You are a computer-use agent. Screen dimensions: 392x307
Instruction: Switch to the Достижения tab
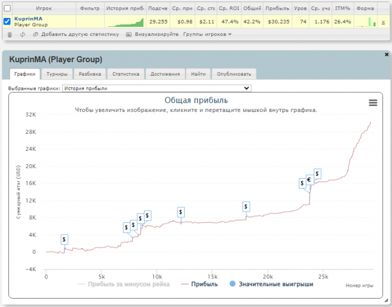pos(165,74)
